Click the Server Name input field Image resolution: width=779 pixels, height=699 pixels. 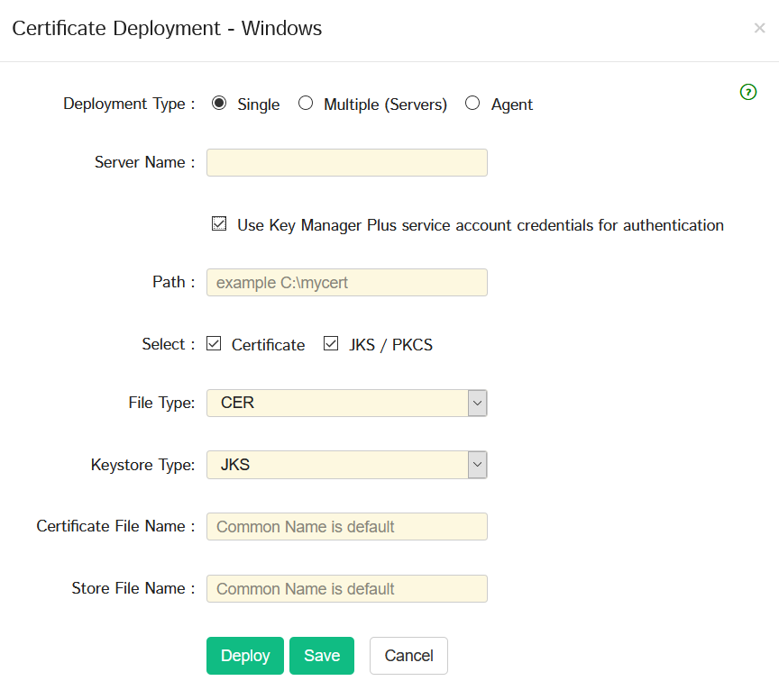click(x=346, y=162)
